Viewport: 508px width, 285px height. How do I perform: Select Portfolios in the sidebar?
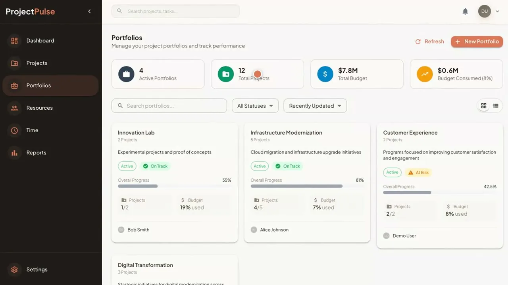50,85
